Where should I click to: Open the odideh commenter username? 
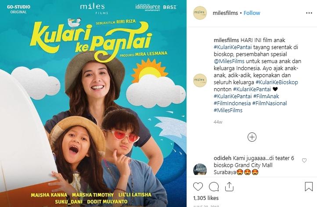click(x=223, y=158)
